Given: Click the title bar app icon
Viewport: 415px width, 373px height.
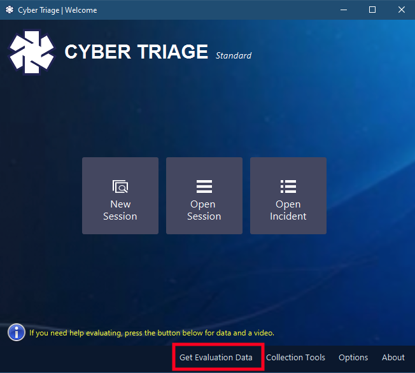Looking at the screenshot, I should click(x=10, y=10).
